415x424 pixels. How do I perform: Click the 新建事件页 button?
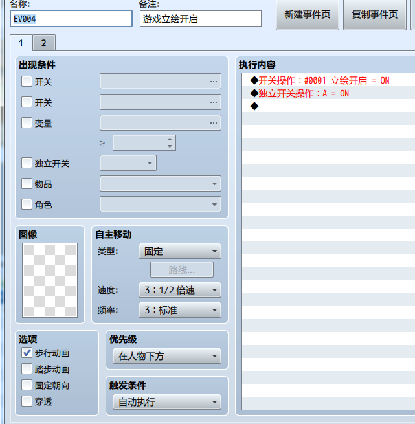click(x=308, y=15)
